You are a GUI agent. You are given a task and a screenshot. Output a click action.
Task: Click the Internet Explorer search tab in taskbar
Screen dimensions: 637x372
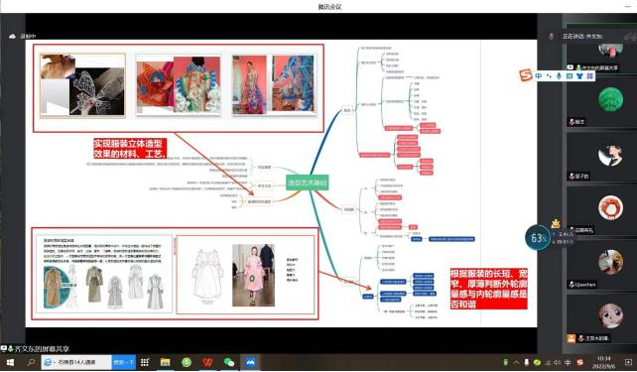pyautogui.click(x=76, y=362)
